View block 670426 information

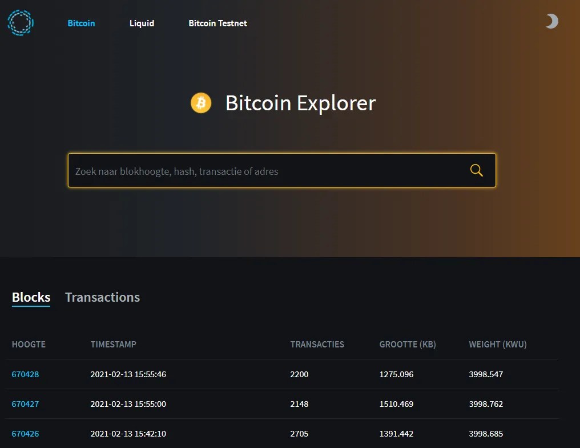click(25, 434)
